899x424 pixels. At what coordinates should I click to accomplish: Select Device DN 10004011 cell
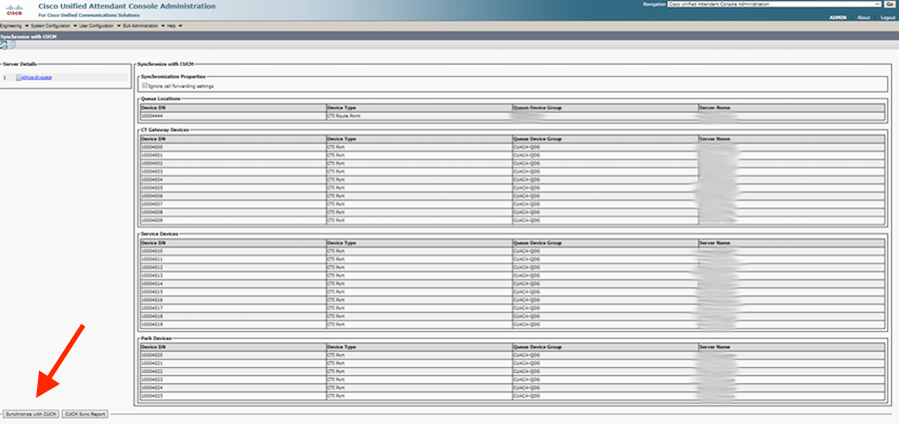[233, 259]
